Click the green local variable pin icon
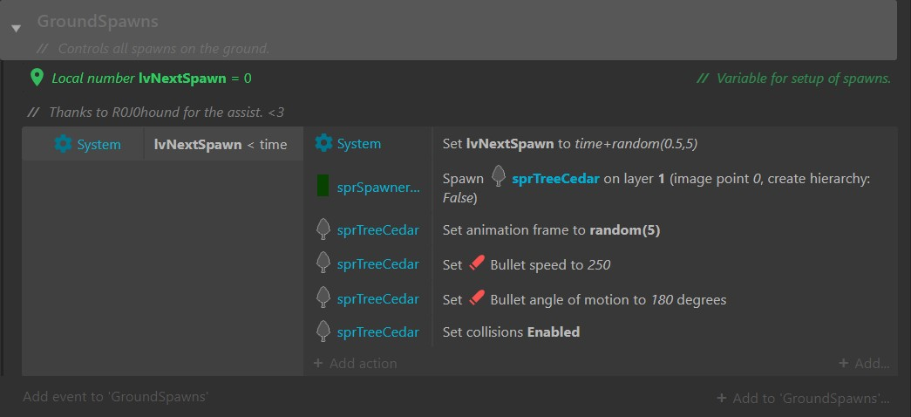 [x=37, y=78]
